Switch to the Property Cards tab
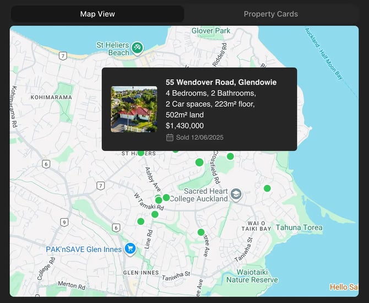The width and height of the screenshot is (369, 303). [271, 14]
